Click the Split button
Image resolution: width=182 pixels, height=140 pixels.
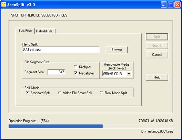pyautogui.click(x=157, y=37)
